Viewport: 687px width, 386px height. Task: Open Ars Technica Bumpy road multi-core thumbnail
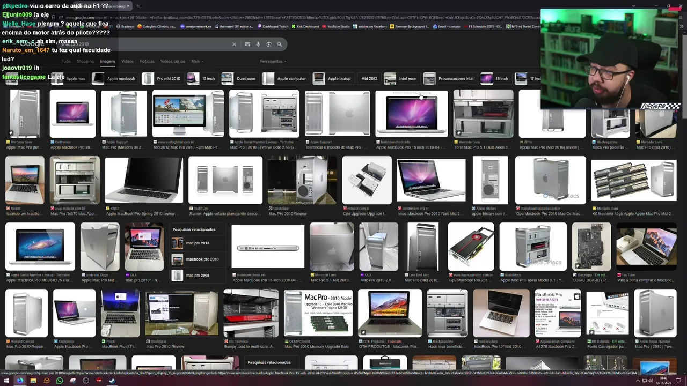[251, 313]
